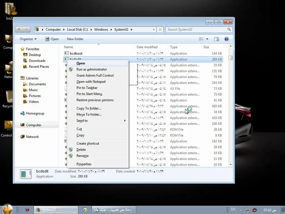Click the Recent Places icon
This screenshot has width=285, height=214.
click(x=25, y=66)
